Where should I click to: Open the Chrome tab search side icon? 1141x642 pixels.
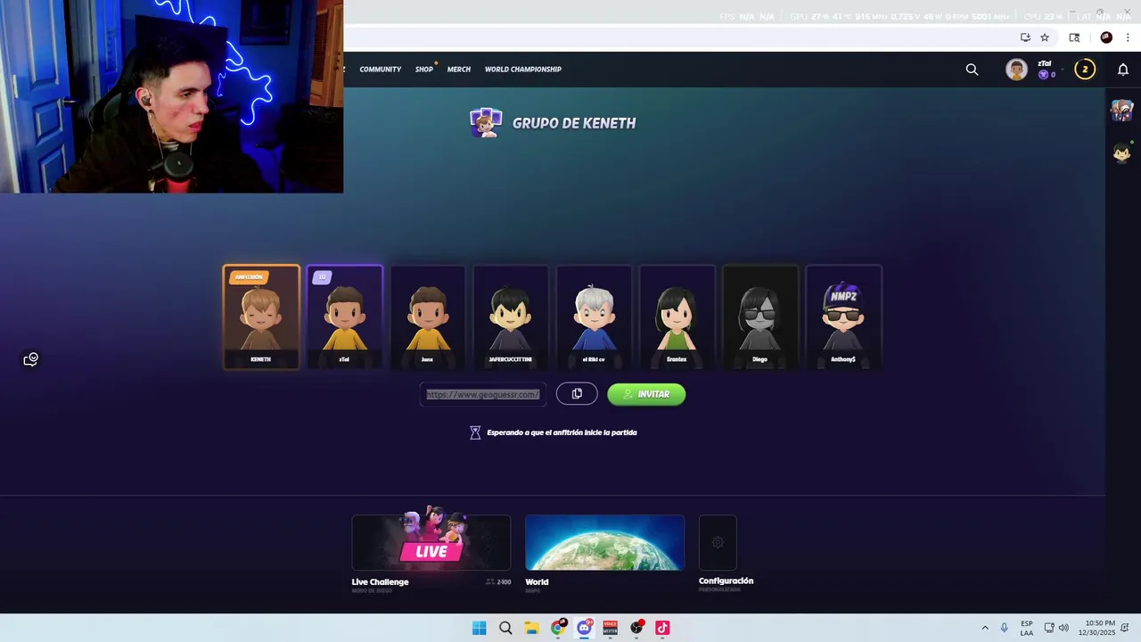pyautogui.click(x=1074, y=37)
